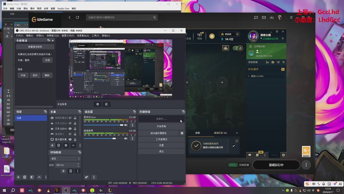Open source properties gear in sources toolbar
This screenshot has height=194, width=344.
[66, 145]
